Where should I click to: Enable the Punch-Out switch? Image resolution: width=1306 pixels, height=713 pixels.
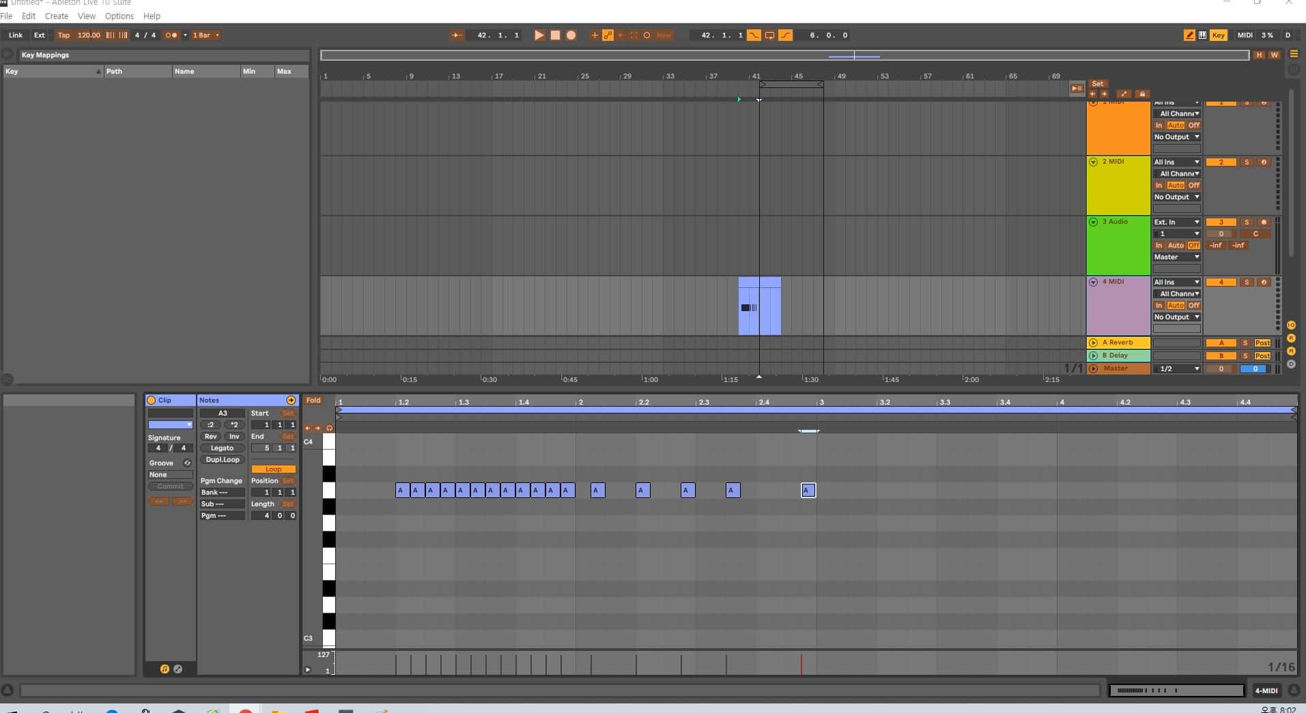click(x=786, y=35)
